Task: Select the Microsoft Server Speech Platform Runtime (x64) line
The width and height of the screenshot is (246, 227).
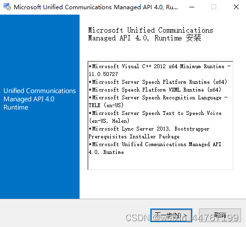Action: [158, 82]
